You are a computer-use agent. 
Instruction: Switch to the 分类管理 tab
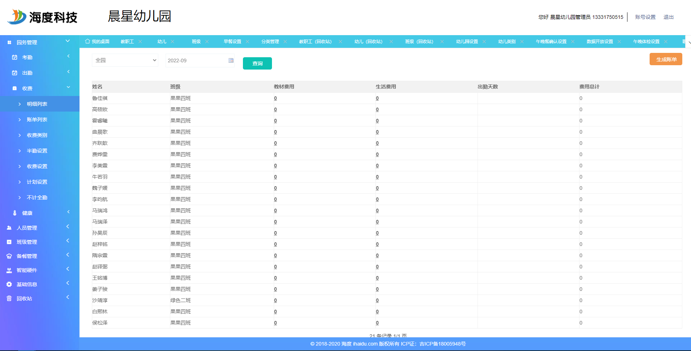click(x=270, y=42)
